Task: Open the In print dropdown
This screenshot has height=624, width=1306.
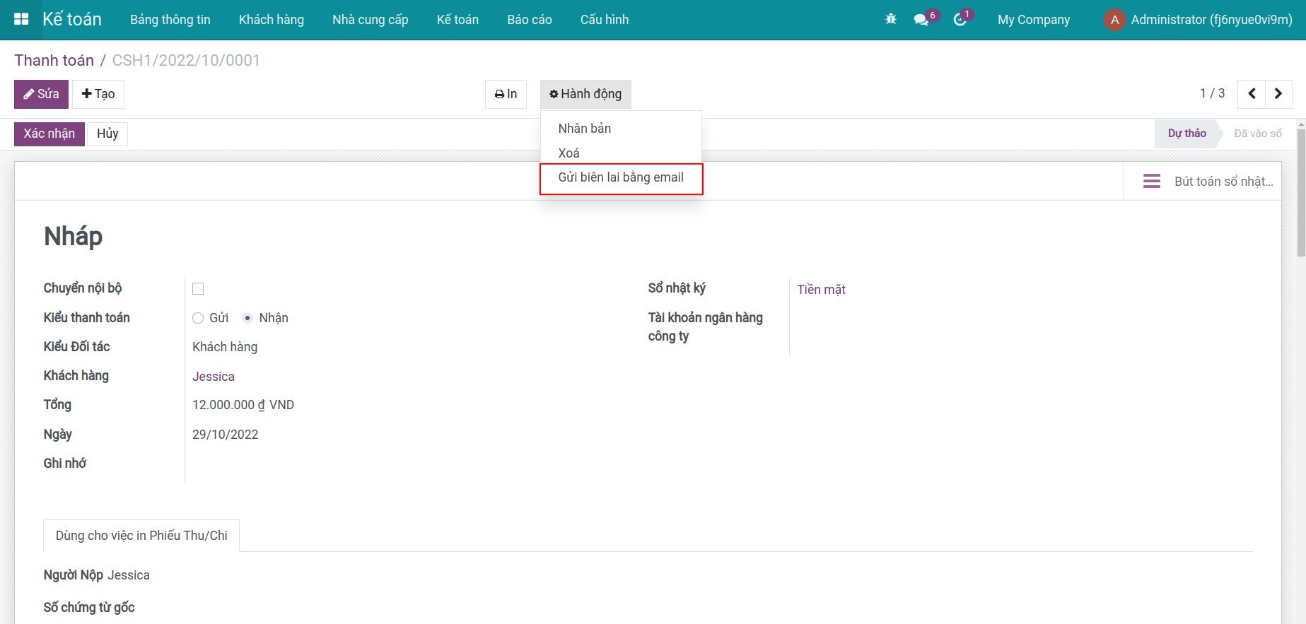Action: (x=506, y=94)
